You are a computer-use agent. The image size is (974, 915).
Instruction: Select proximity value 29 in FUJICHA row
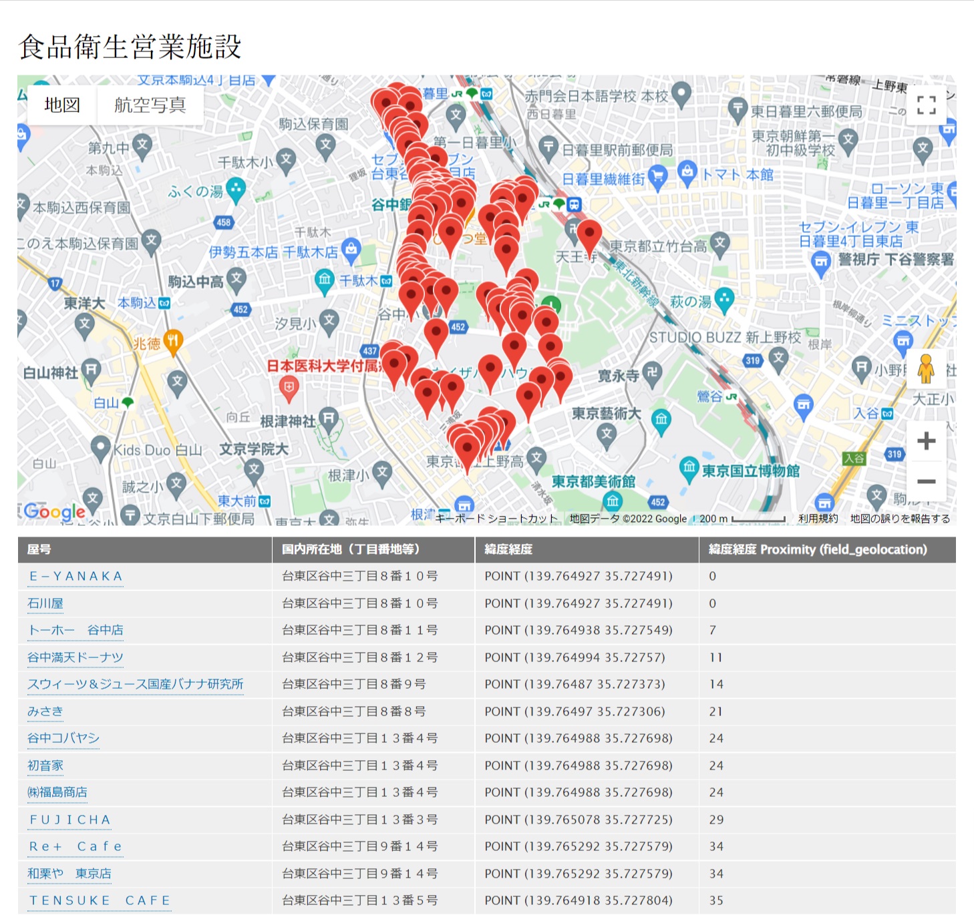click(x=716, y=820)
